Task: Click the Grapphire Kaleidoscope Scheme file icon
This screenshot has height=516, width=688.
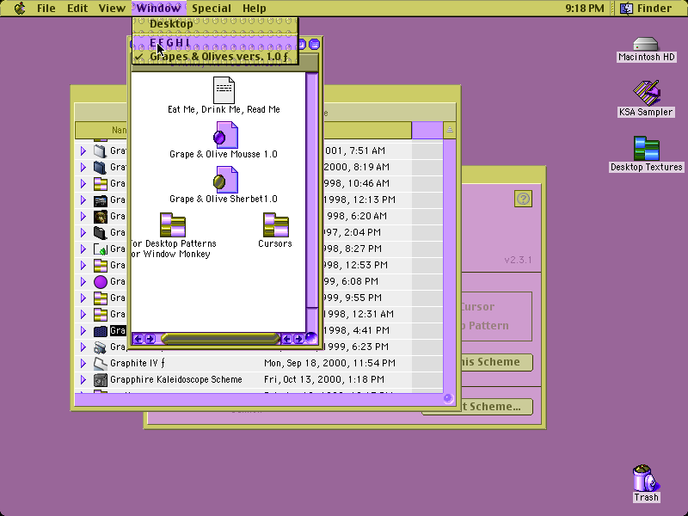Action: click(101, 379)
